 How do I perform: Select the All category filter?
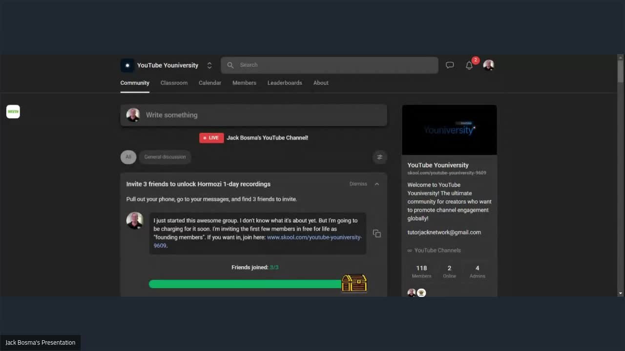(128, 157)
